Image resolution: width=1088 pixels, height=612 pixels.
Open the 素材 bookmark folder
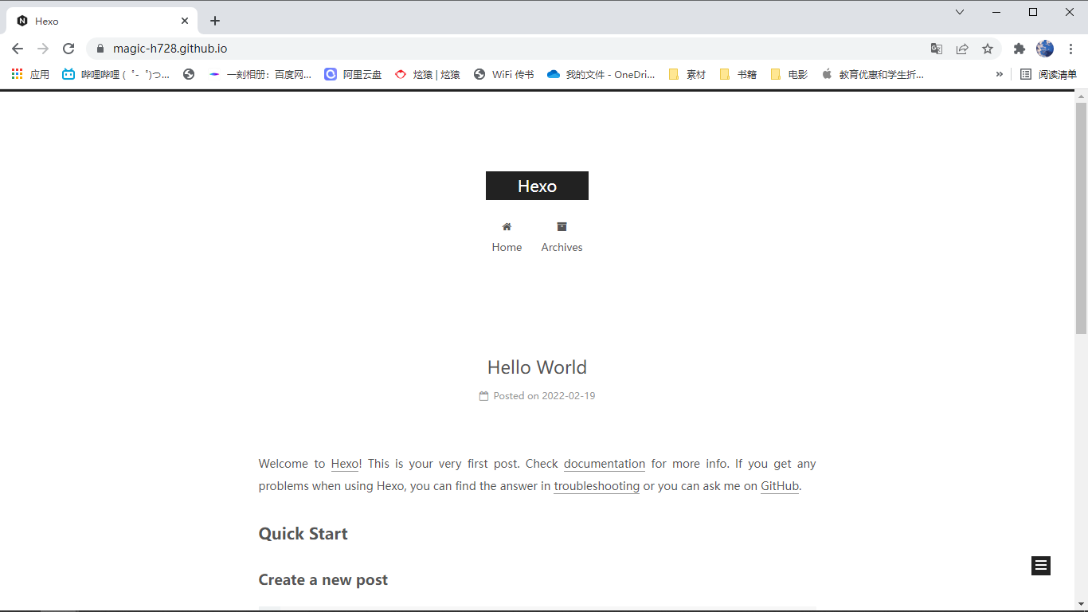pos(687,74)
